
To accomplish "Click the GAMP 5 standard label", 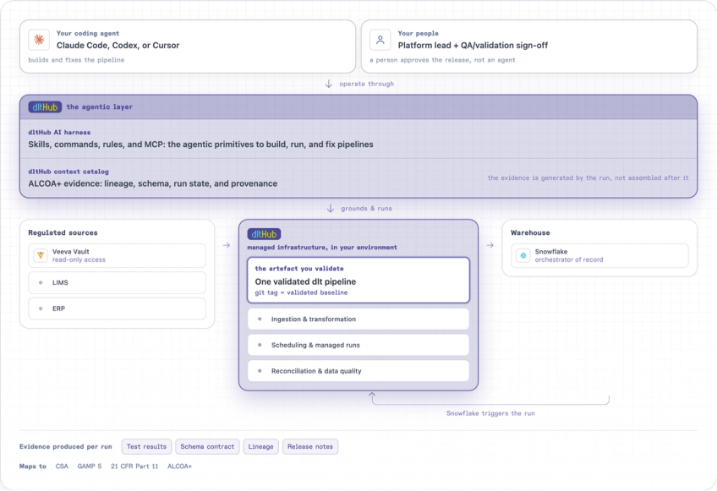I will click(90, 466).
